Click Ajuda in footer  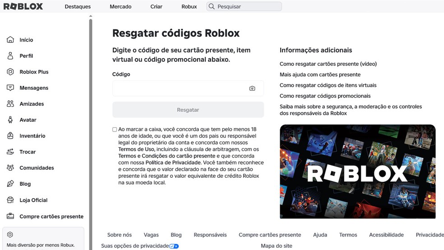pos(320,235)
